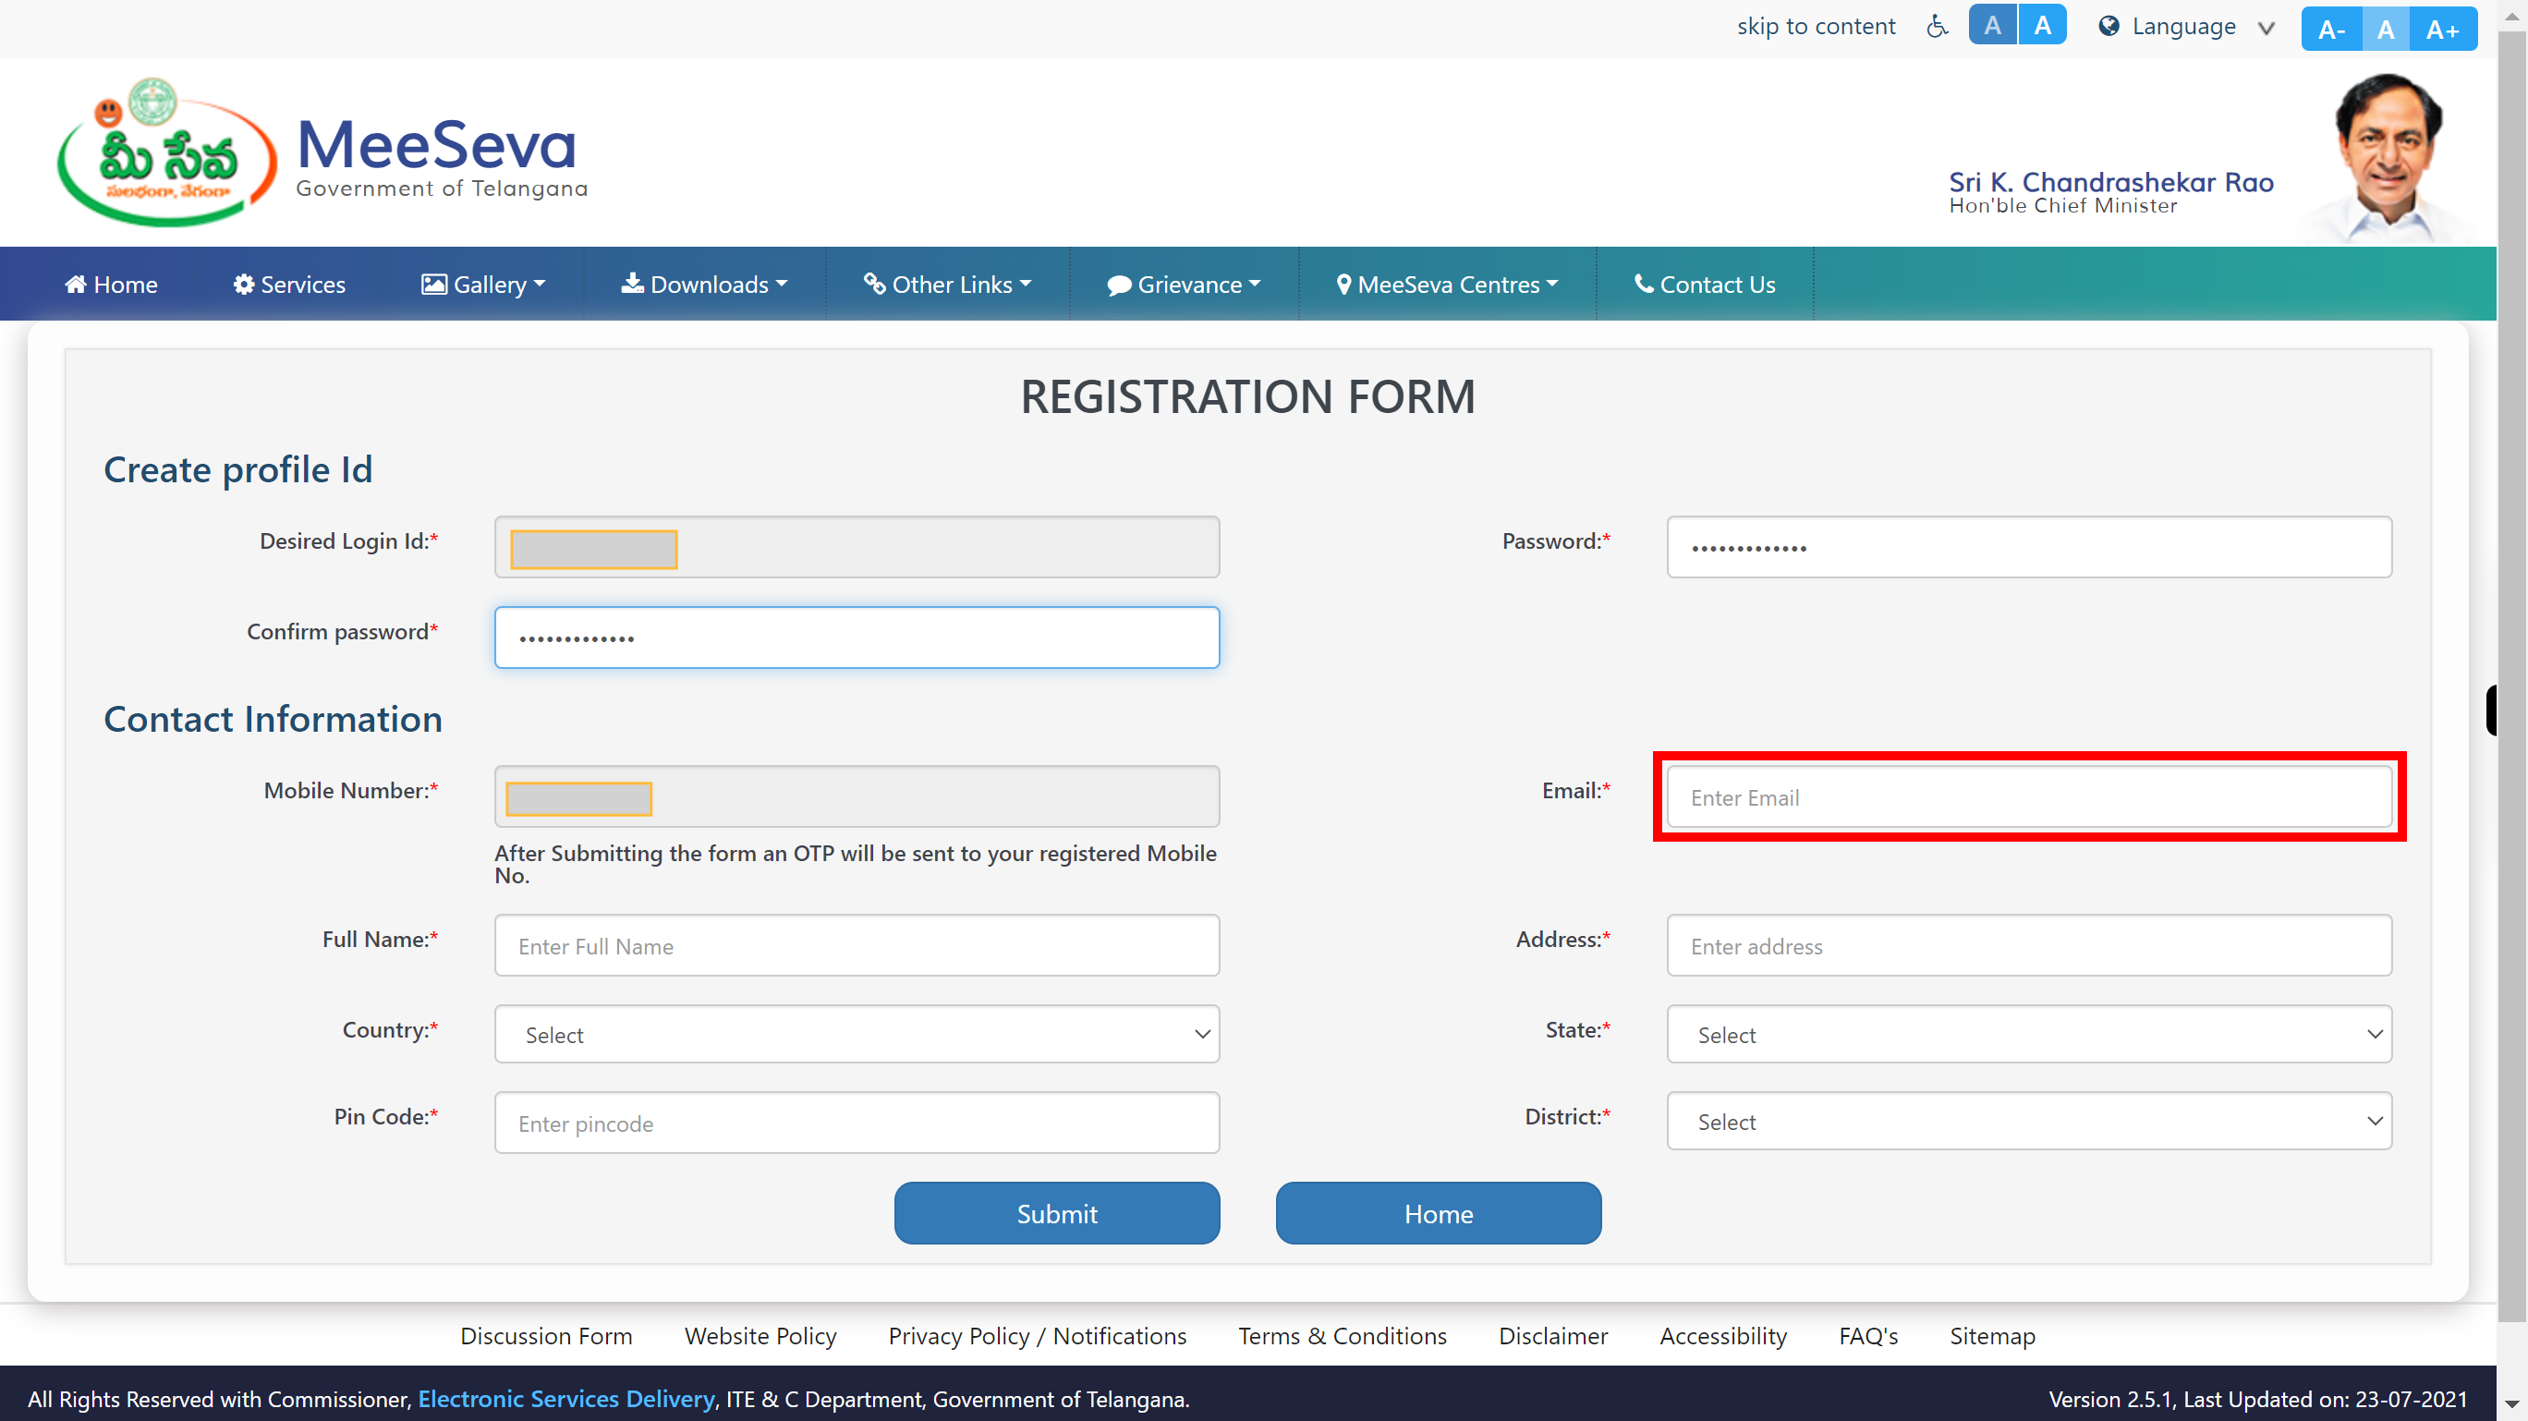Open the State select dropdown
Viewport: 2528px width, 1421px height.
click(x=2028, y=1035)
